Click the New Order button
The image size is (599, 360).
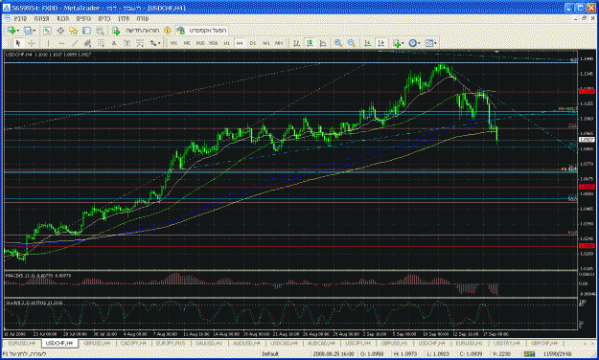point(136,31)
